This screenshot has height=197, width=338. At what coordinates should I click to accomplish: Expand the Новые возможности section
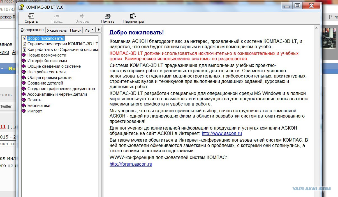(x=47, y=55)
